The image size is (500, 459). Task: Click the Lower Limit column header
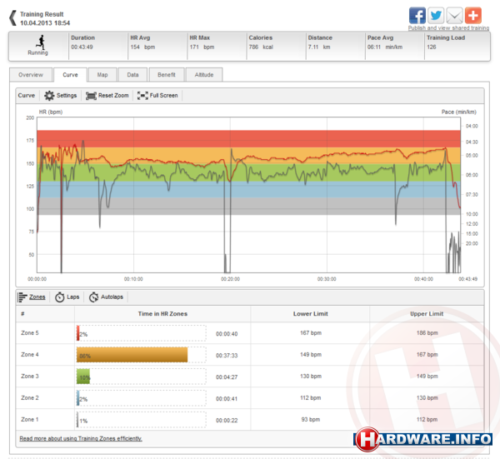(x=311, y=314)
